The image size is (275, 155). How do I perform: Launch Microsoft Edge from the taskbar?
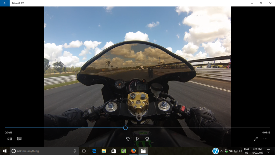(94, 151)
